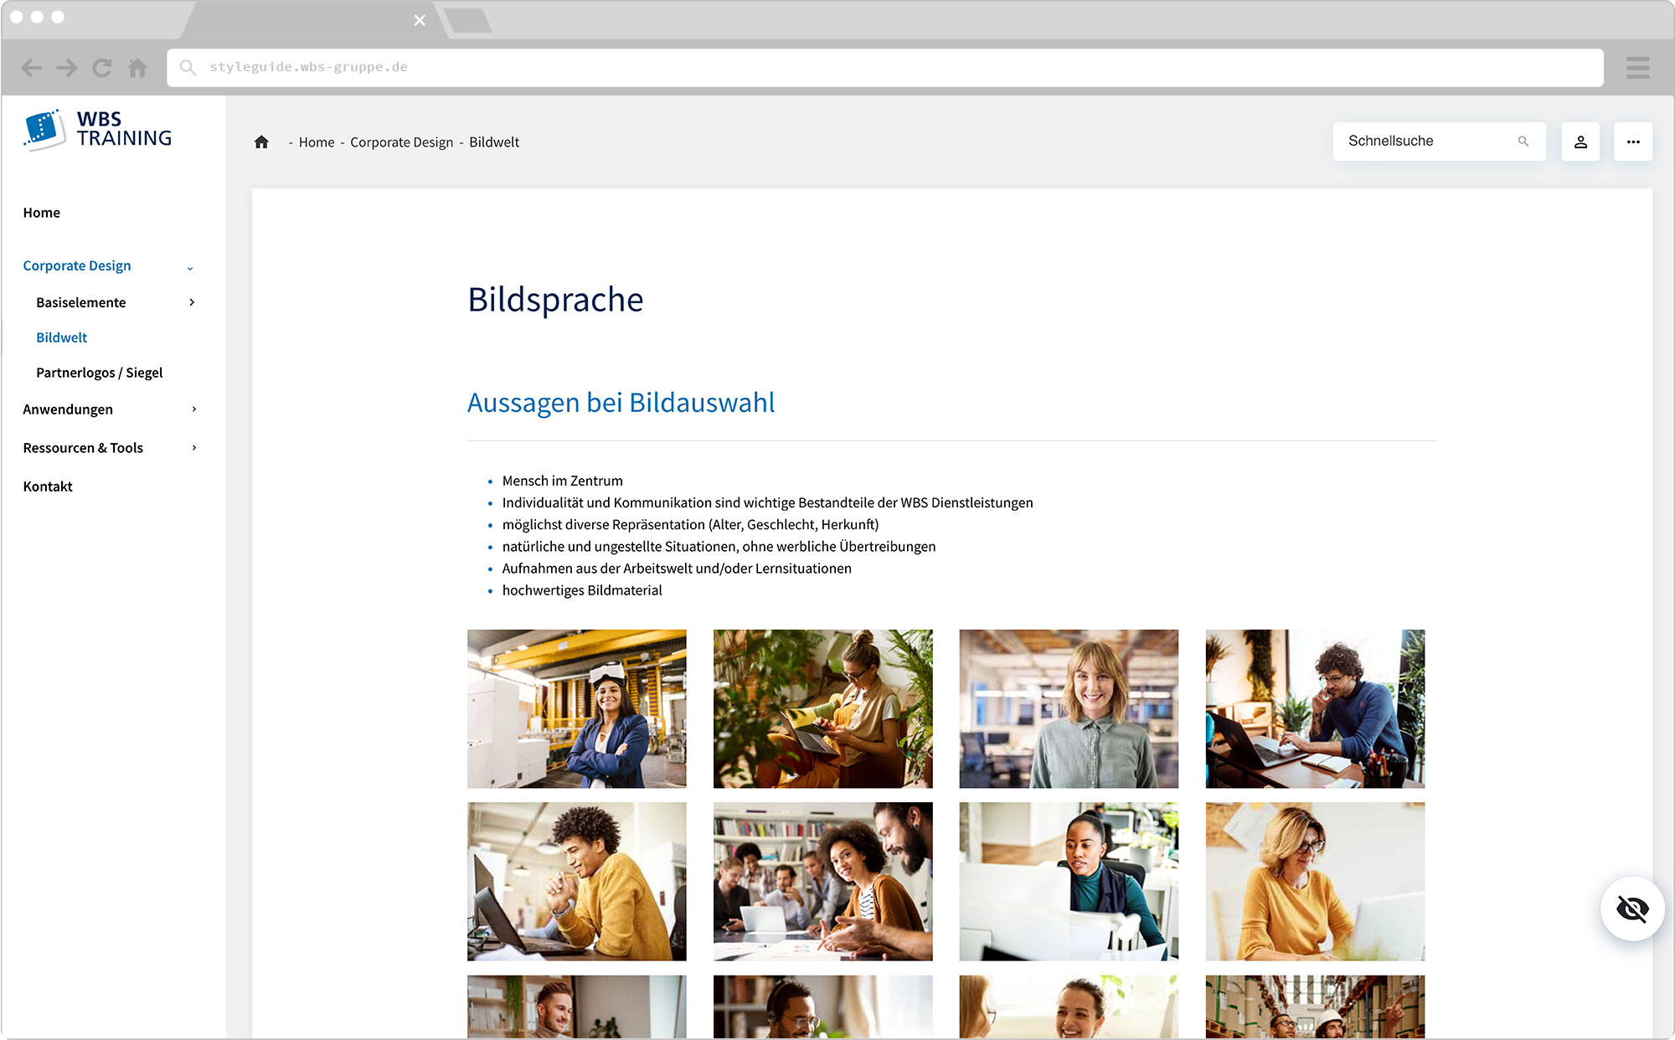Open the photo of man in yellow sweater
The image size is (1675, 1040).
click(577, 882)
